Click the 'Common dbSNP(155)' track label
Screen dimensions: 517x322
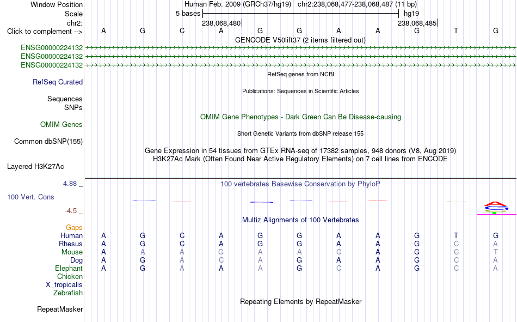tap(48, 141)
